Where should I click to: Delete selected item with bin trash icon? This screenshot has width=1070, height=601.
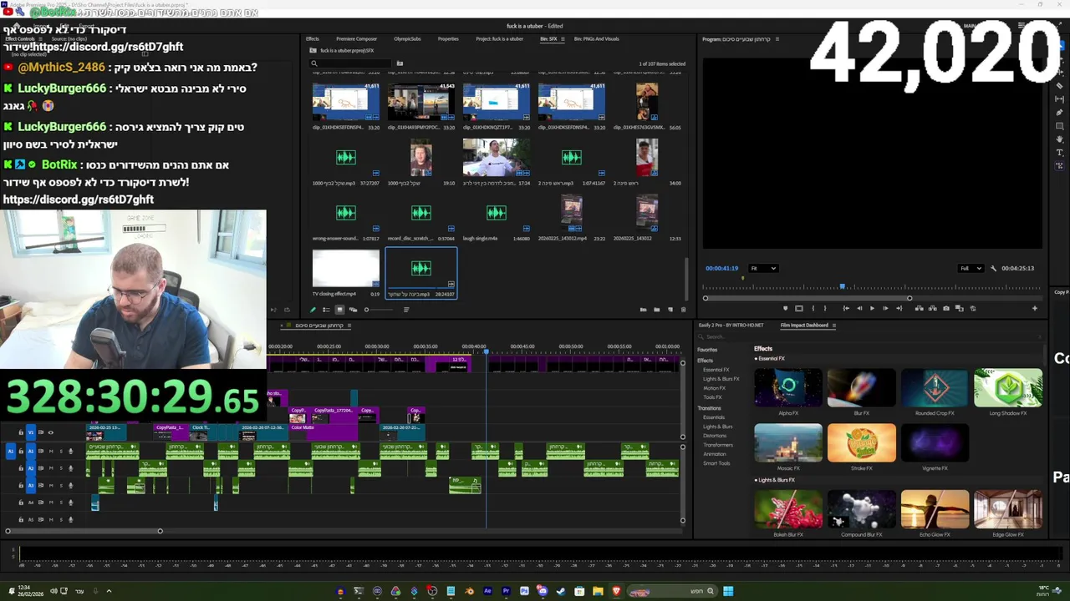[683, 310]
